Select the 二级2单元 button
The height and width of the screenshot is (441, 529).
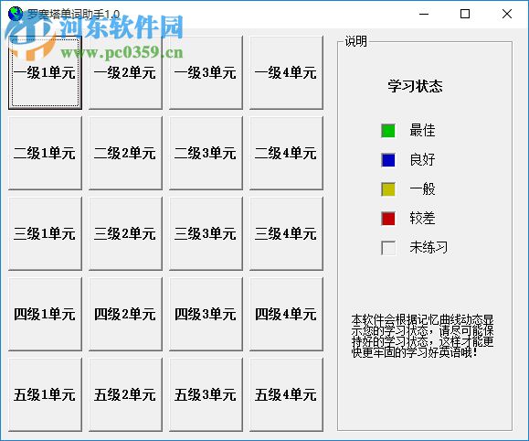click(125, 153)
